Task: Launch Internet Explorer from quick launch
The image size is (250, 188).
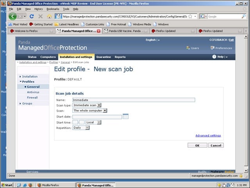Action: (25, 185)
